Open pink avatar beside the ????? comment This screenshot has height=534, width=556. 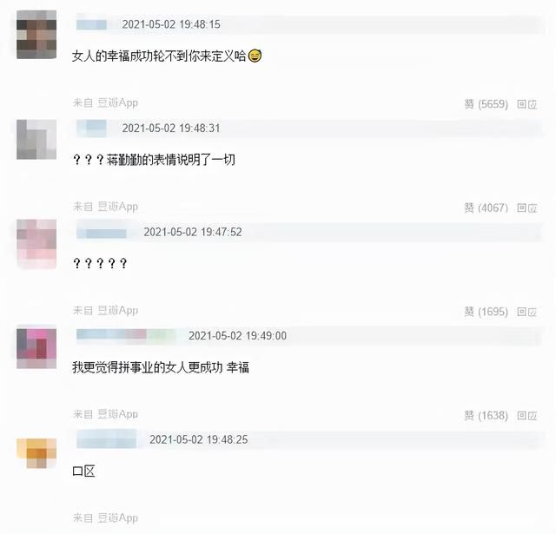coord(36,244)
